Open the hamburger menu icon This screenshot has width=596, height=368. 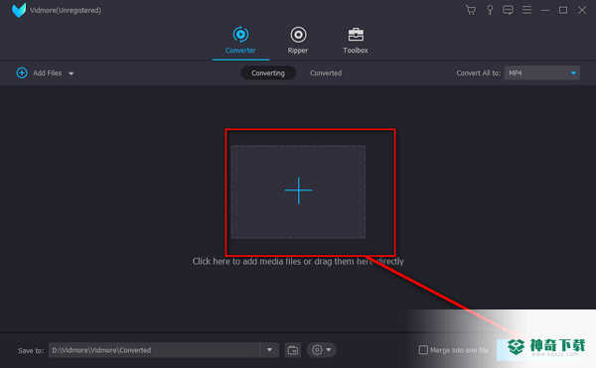[x=526, y=10]
